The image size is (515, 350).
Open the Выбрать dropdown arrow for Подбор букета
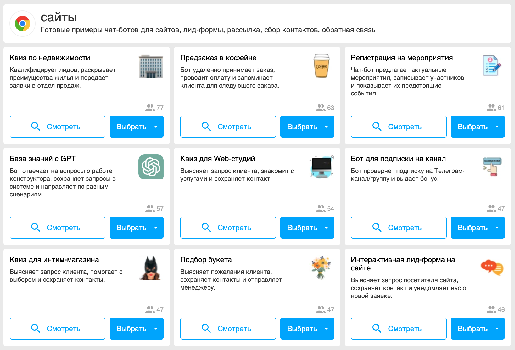(x=327, y=329)
